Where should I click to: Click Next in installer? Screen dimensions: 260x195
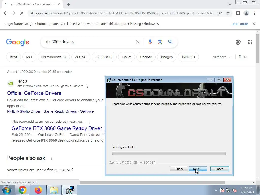(198, 169)
